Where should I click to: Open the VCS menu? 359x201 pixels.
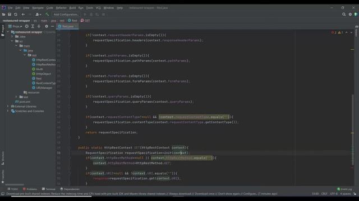[98, 8]
